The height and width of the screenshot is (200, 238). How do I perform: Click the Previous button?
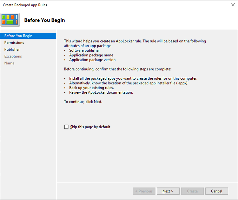[144, 191]
